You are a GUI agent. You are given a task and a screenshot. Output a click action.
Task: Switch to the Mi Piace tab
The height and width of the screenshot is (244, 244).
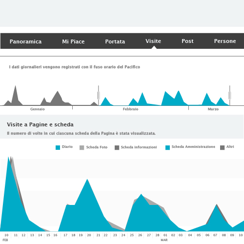(73, 41)
